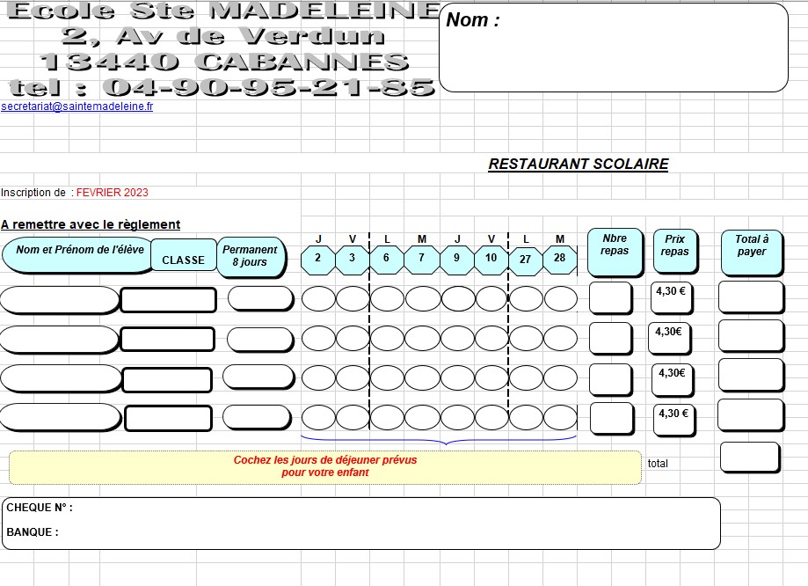Tick day 6 oval in first student row
This screenshot has height=586, width=808.
pos(387,299)
